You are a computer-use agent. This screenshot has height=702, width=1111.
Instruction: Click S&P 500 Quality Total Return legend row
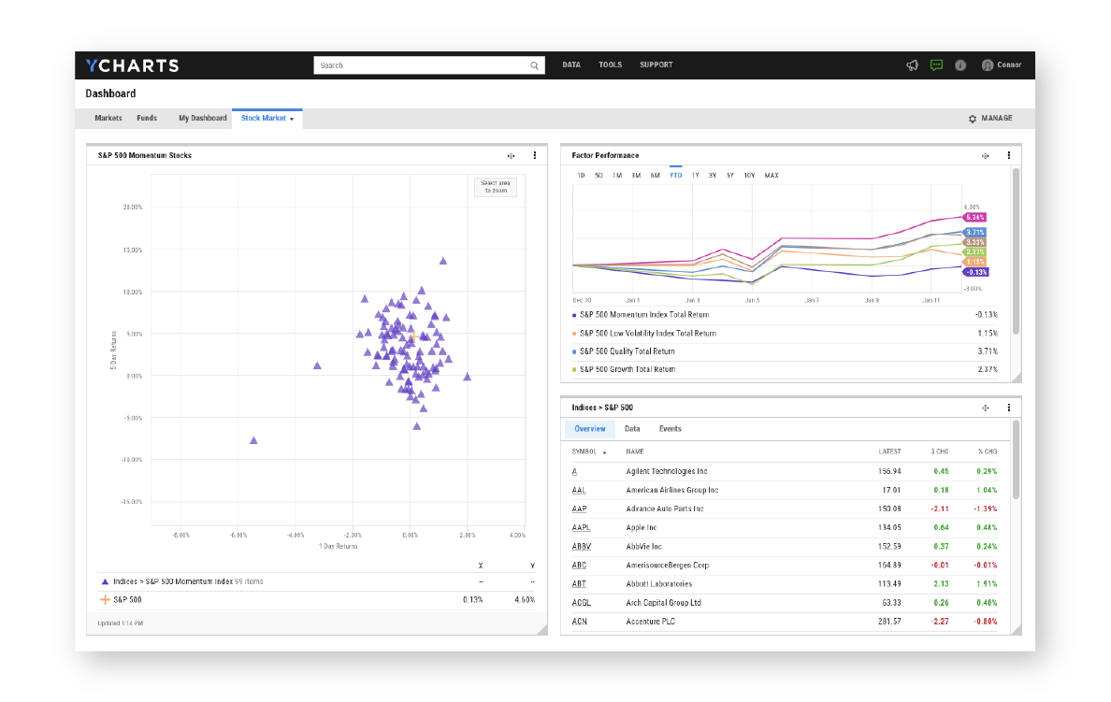pos(785,351)
